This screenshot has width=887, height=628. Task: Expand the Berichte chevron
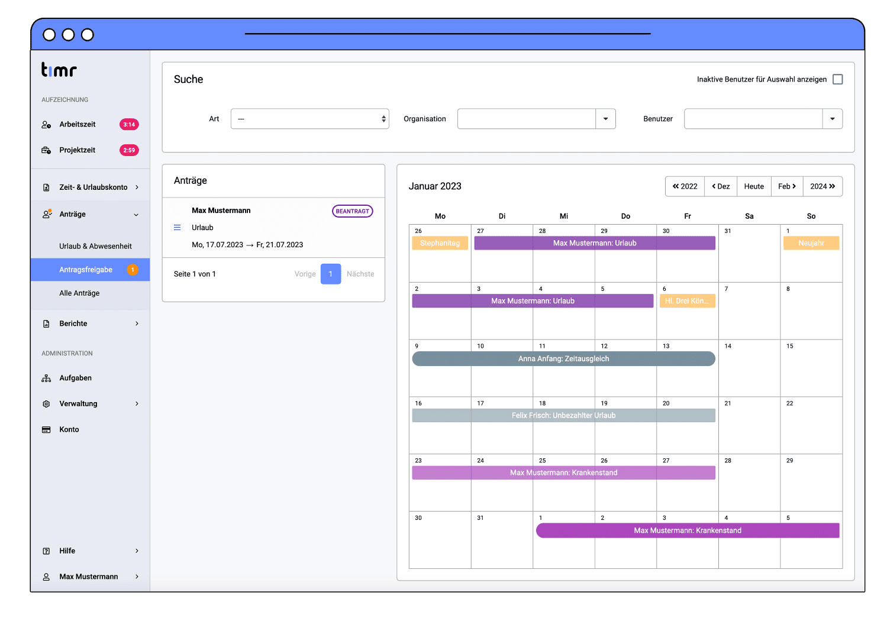[137, 324]
